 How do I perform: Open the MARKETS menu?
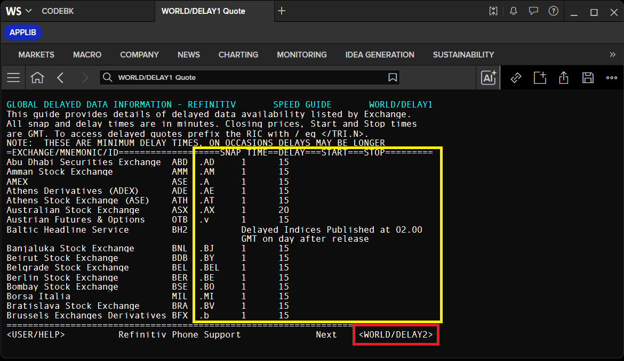click(36, 55)
